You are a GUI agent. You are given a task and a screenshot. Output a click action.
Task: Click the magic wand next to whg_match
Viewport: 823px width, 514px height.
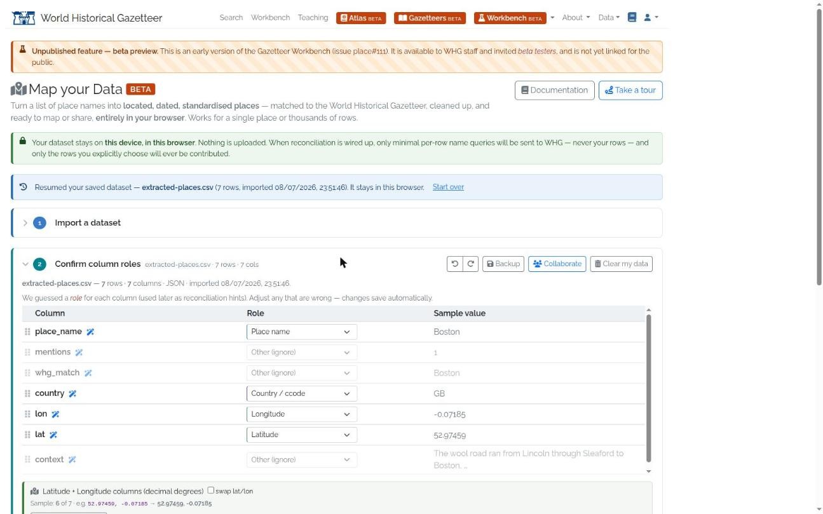tap(88, 373)
